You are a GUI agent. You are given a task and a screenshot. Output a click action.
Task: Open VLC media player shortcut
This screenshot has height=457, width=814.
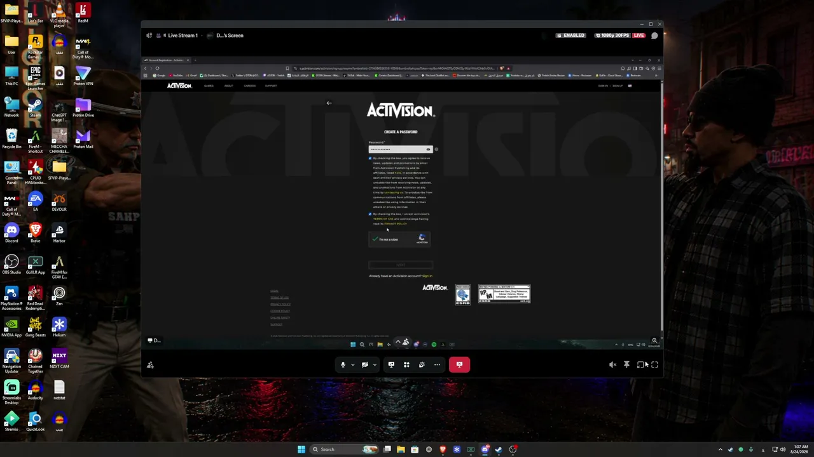(59, 15)
